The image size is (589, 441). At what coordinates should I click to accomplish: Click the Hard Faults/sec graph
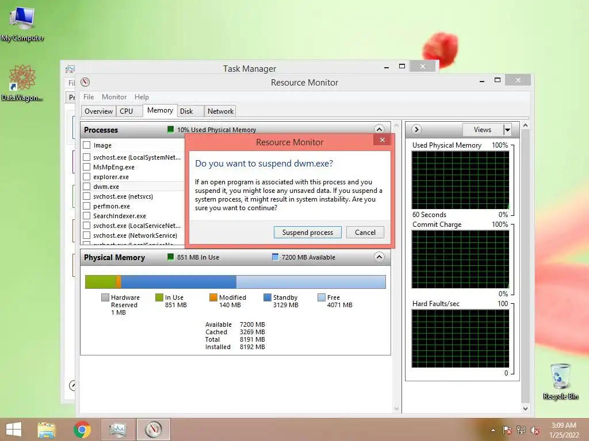pos(460,338)
